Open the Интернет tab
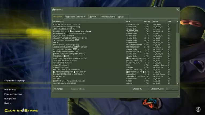 point(58,17)
